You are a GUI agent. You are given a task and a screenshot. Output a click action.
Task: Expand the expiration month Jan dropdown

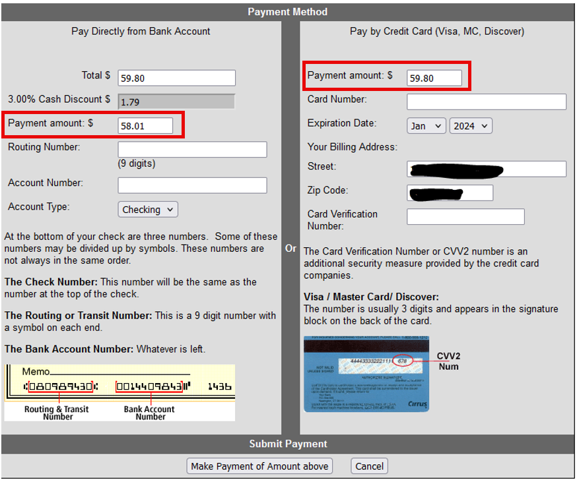426,126
